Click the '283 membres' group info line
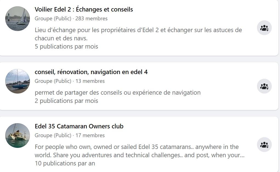280x172 pixels. (x=71, y=18)
